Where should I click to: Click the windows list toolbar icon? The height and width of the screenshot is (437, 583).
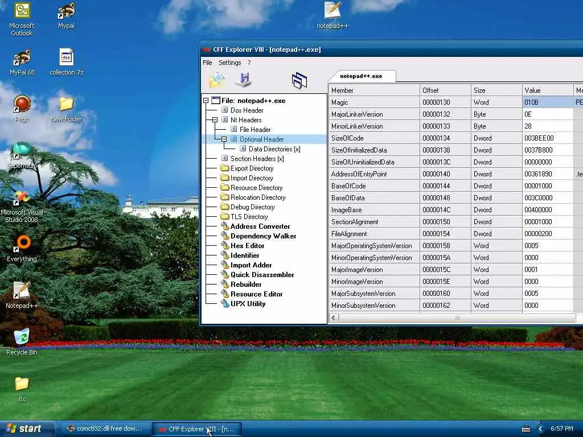tap(299, 81)
